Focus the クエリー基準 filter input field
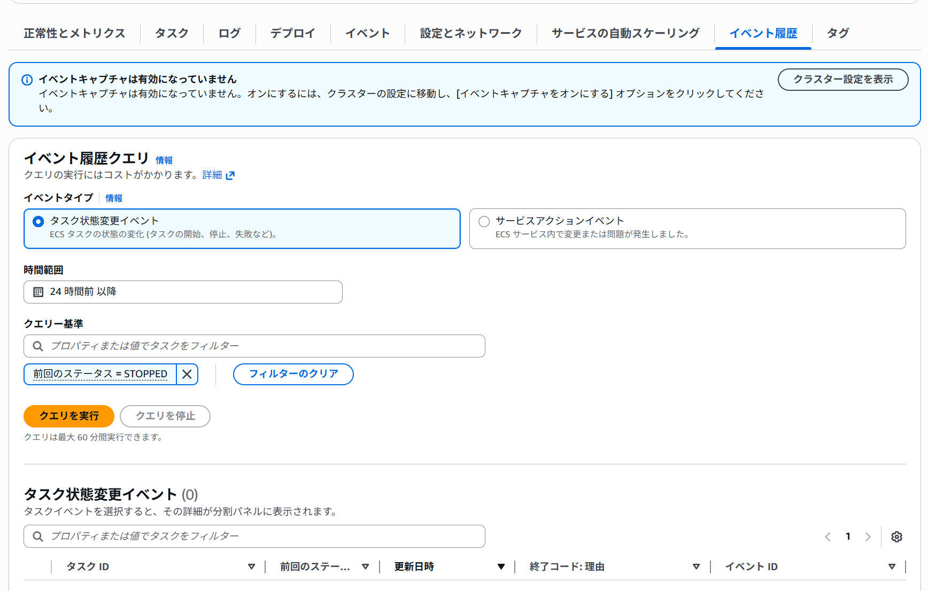The image size is (928, 591). tap(254, 346)
